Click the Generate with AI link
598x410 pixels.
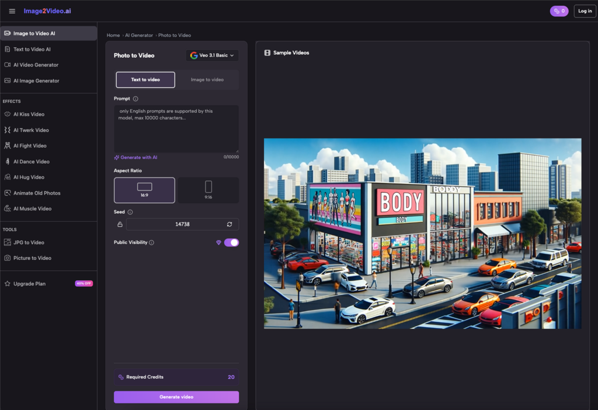click(x=138, y=157)
